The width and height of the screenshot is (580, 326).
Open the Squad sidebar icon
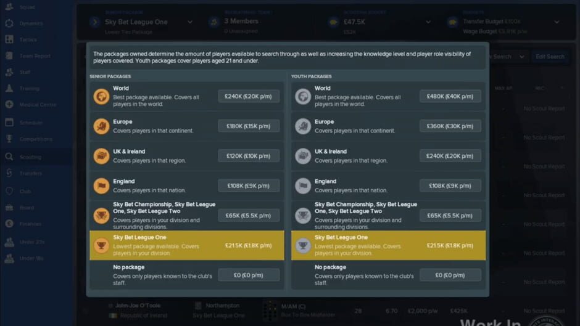[x=9, y=7]
